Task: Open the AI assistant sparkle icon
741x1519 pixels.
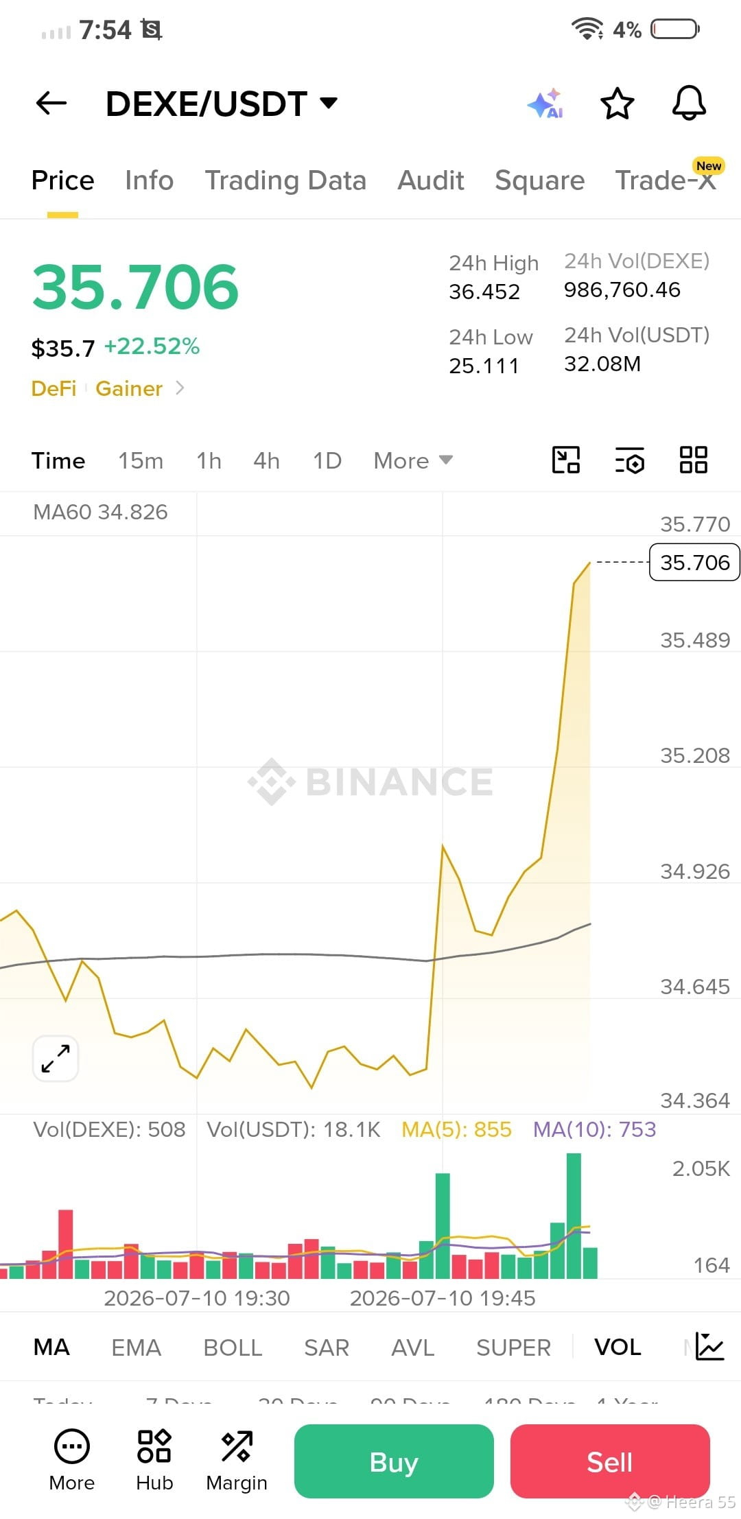Action: pos(546,104)
